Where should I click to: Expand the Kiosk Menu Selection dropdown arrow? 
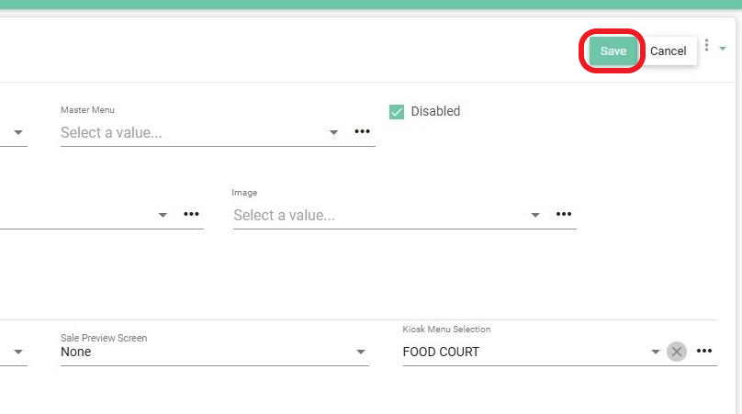click(656, 352)
